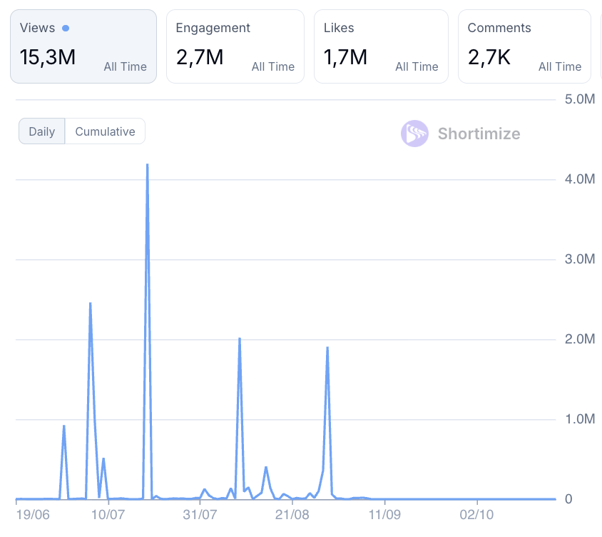Open the Likes metric card
602x537 pixels.
[x=380, y=46]
